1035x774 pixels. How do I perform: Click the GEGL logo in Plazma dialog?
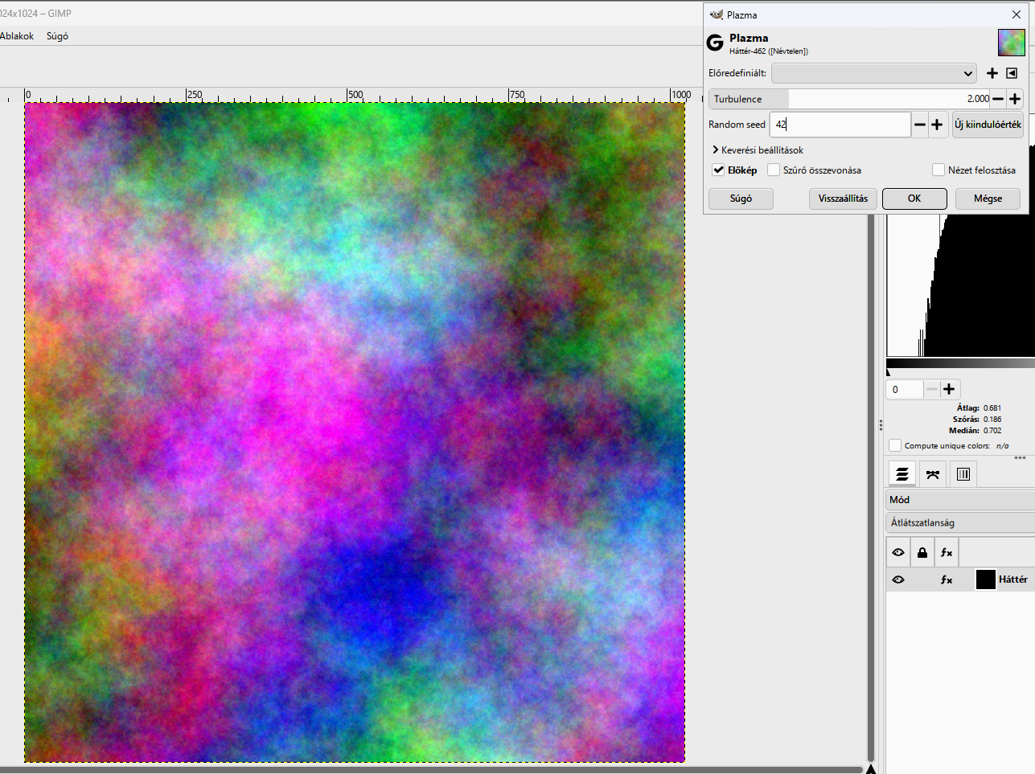715,43
